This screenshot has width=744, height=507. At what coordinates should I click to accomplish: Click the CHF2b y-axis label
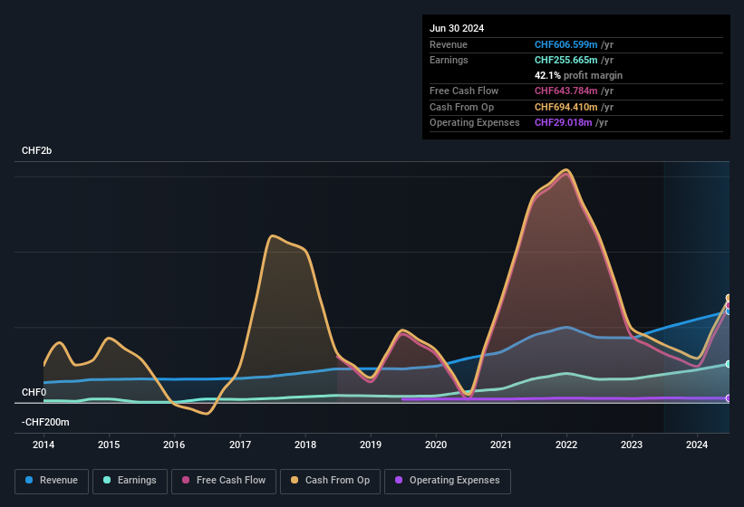(x=37, y=150)
